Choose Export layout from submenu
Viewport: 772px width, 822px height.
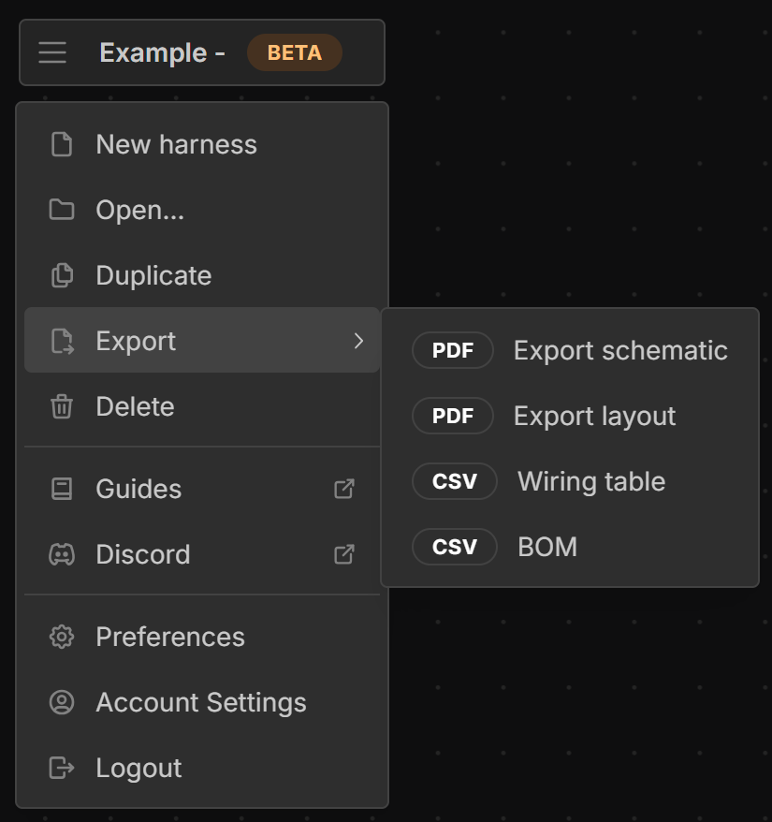(594, 416)
